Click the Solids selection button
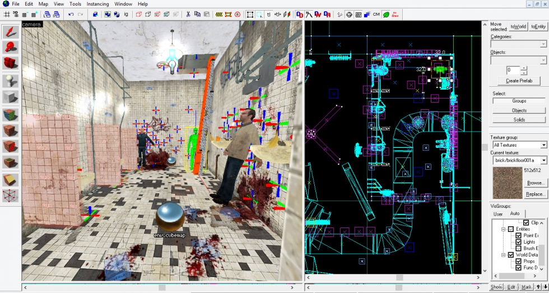 [x=519, y=120]
